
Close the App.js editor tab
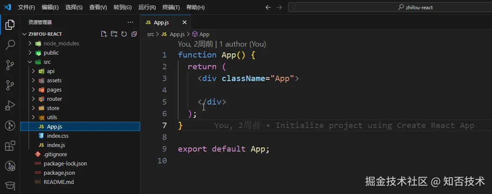coord(185,22)
